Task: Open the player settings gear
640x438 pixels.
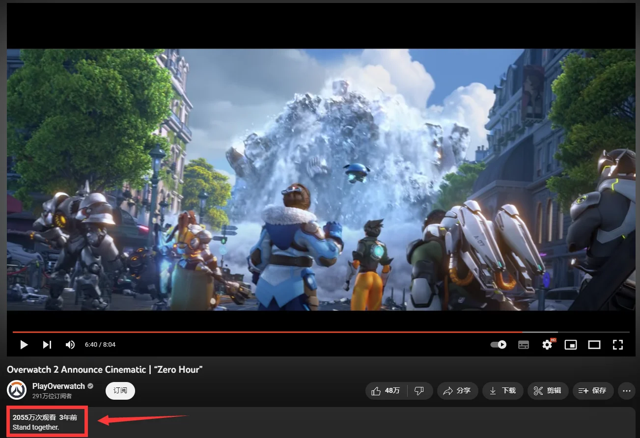Action: [x=547, y=345]
